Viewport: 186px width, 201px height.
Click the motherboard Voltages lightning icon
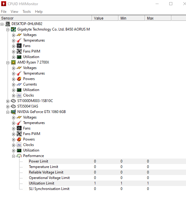(x=19, y=35)
